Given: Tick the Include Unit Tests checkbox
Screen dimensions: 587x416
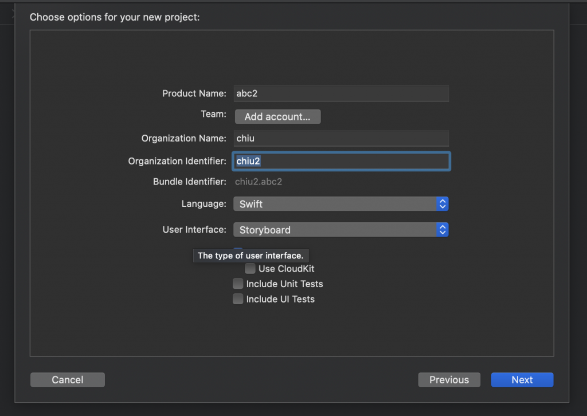Looking at the screenshot, I should click(238, 284).
